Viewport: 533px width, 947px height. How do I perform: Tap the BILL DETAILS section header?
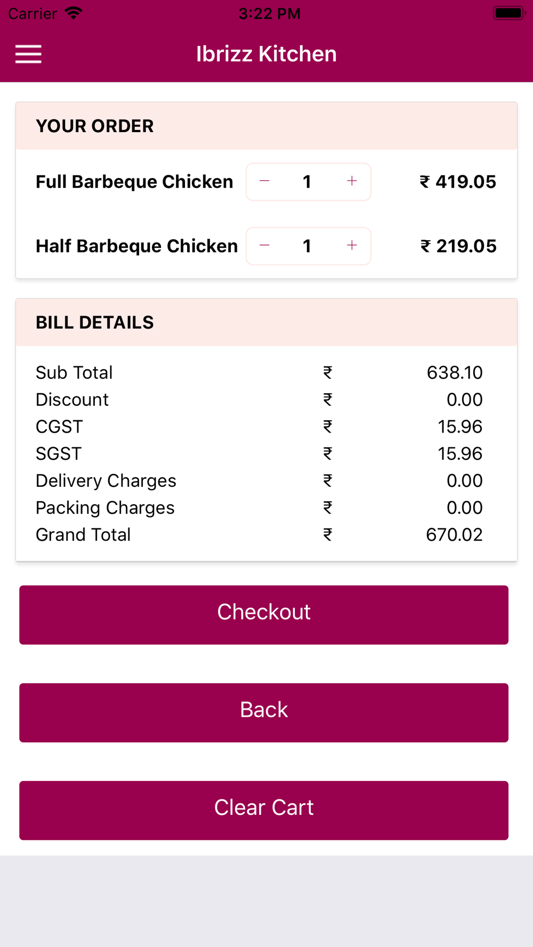[95, 323]
